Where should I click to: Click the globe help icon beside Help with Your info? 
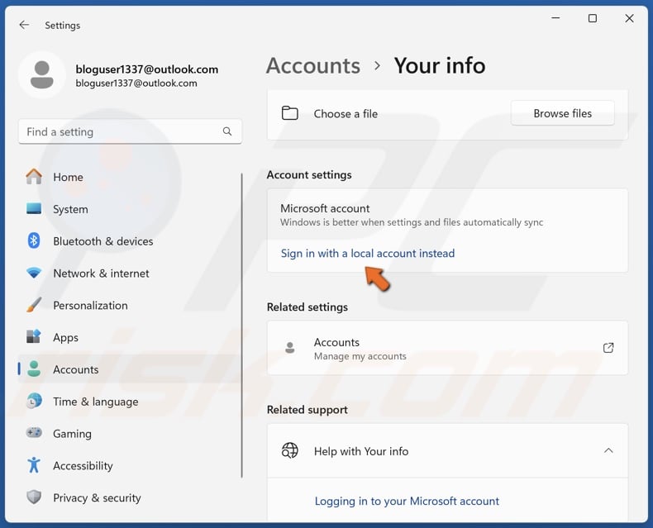[290, 450]
